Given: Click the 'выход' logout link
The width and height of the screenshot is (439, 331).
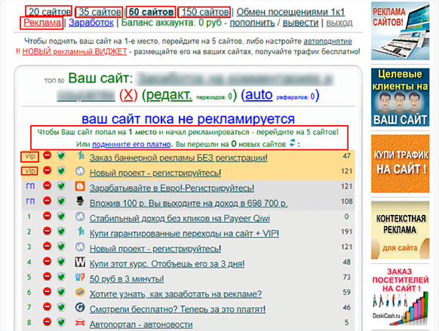Looking at the screenshot, I should click(339, 23).
